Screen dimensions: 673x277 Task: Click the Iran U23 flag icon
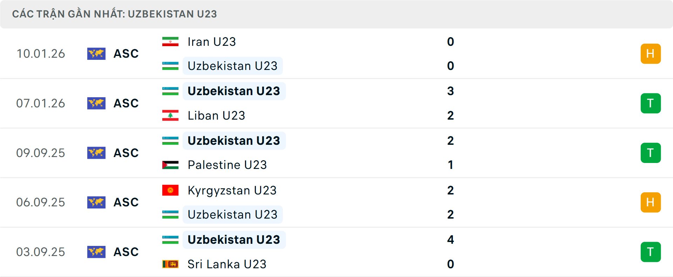click(x=170, y=42)
